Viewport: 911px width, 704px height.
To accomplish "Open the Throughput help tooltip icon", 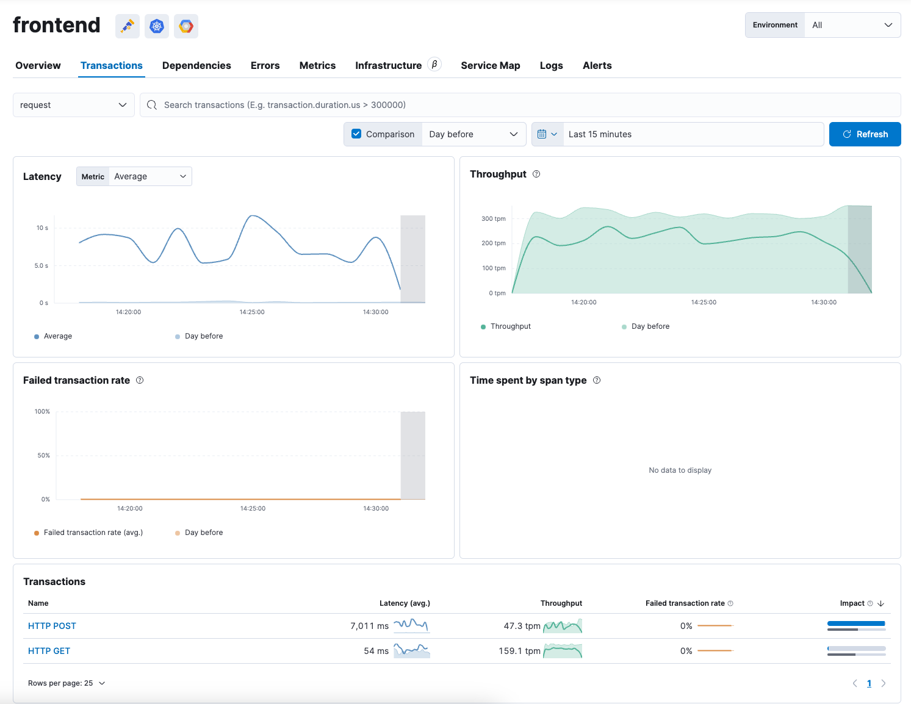I will pyautogui.click(x=536, y=174).
